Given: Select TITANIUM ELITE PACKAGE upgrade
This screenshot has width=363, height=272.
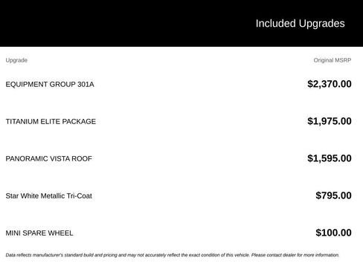Looking at the screenshot, I should pyautogui.click(x=51, y=122).
